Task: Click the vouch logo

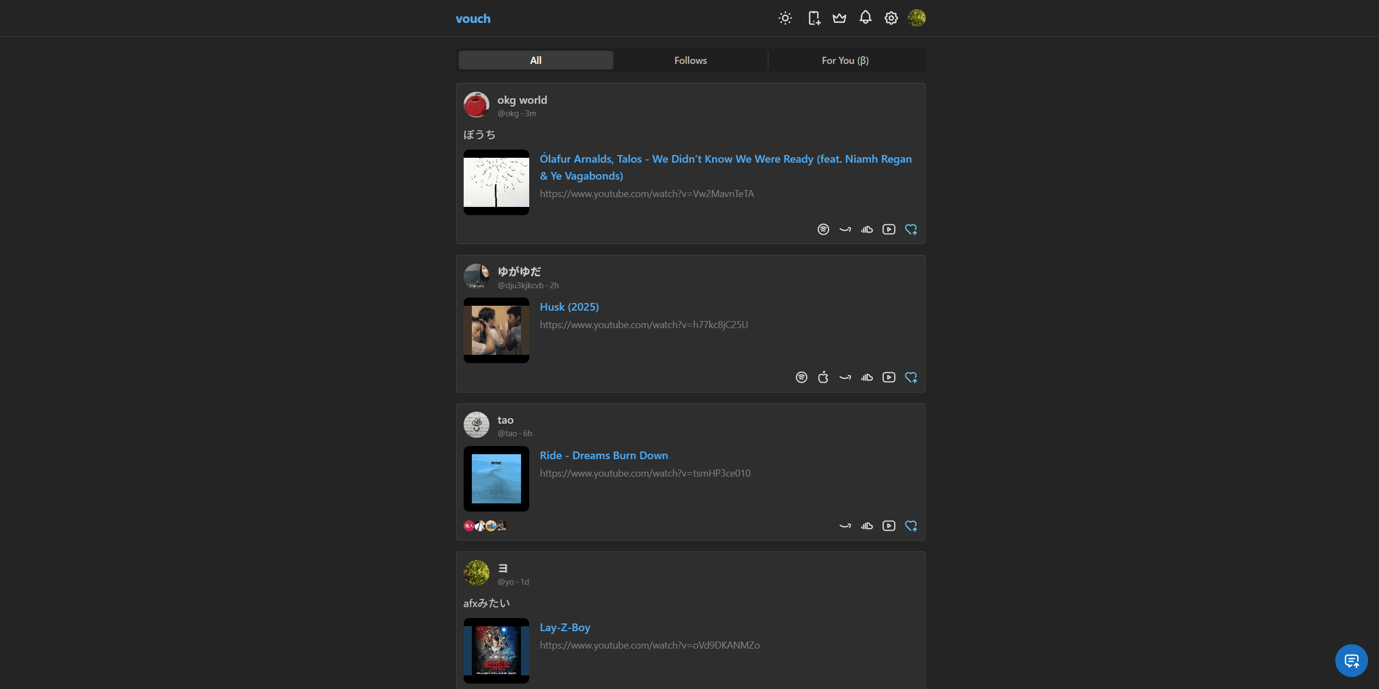Action: coord(473,19)
